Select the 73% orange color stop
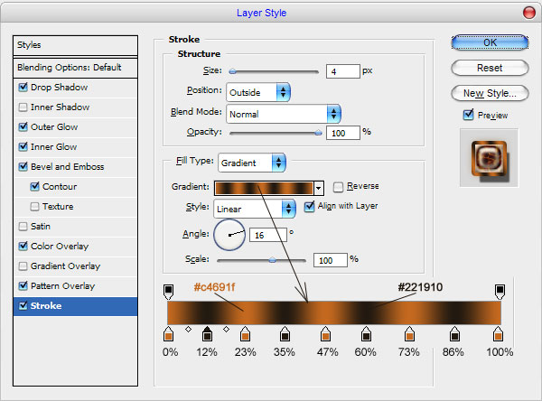 409,333
